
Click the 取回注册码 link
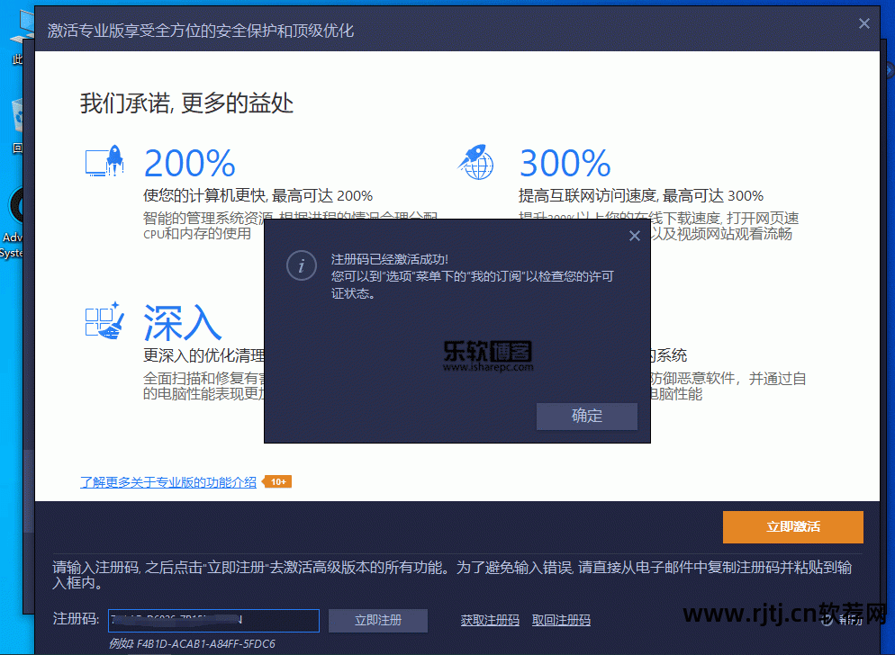[561, 621]
